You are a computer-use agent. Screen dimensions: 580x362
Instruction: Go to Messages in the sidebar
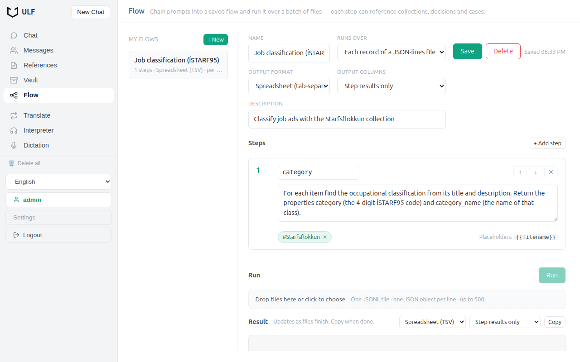pyautogui.click(x=59, y=50)
